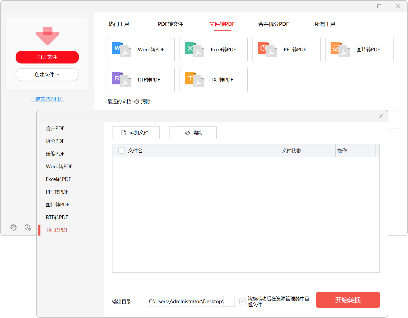This screenshot has height=318, width=408.
Task: Close the conversion dialog
Action: click(381, 116)
